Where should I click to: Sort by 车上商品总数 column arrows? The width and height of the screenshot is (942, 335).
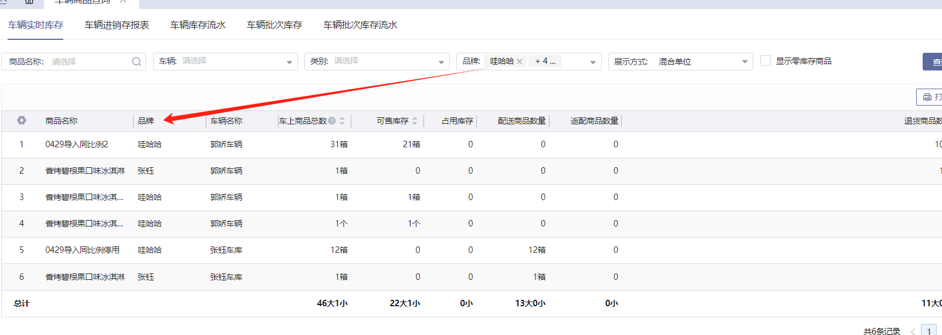point(342,121)
